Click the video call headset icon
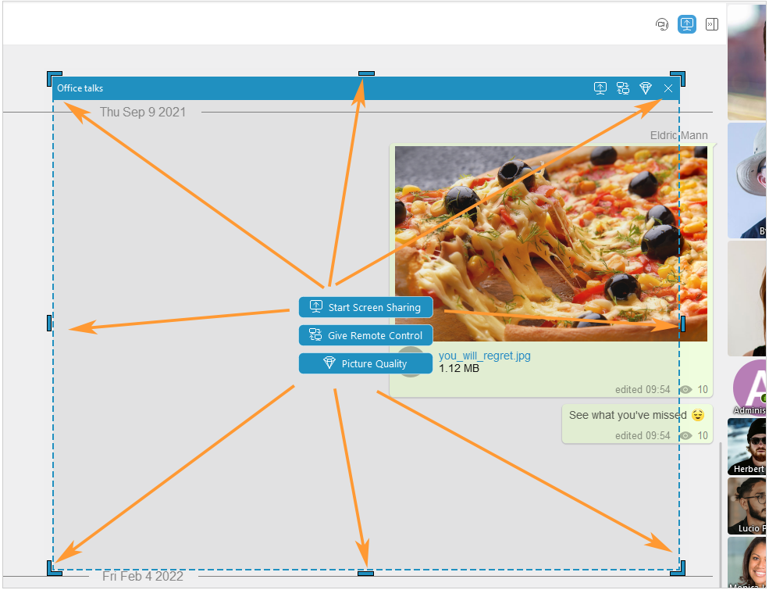 662,24
